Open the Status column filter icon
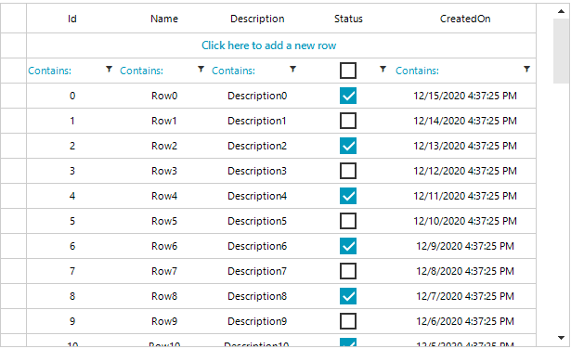571x349 pixels. click(x=383, y=69)
